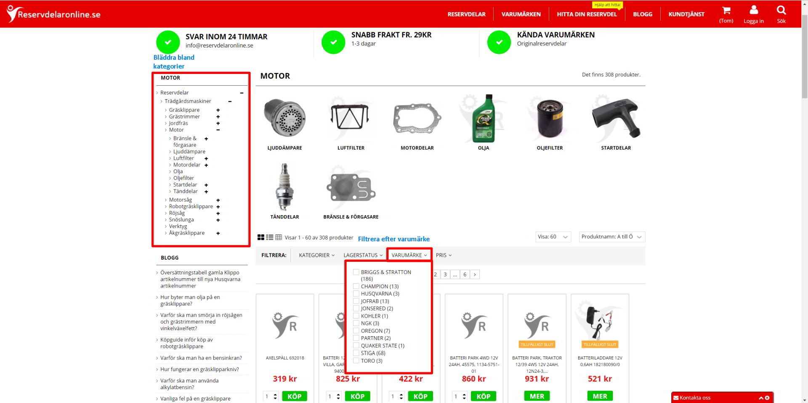Open the Lagerstatus filter dropdown

[x=363, y=255]
